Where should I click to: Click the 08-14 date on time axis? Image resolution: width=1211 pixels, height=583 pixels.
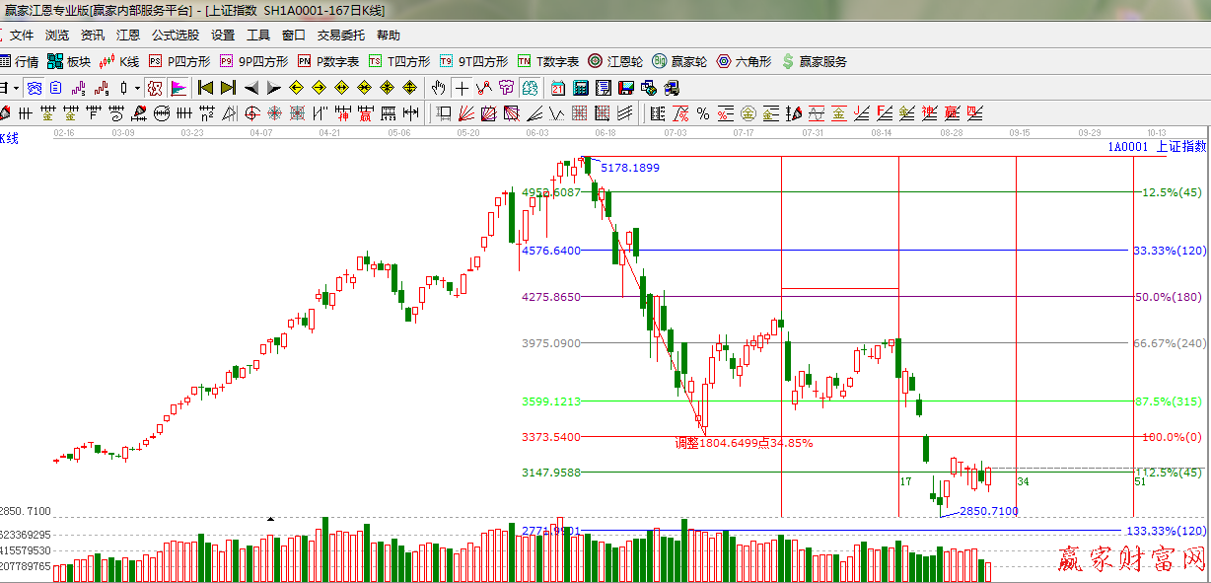pyautogui.click(x=882, y=131)
